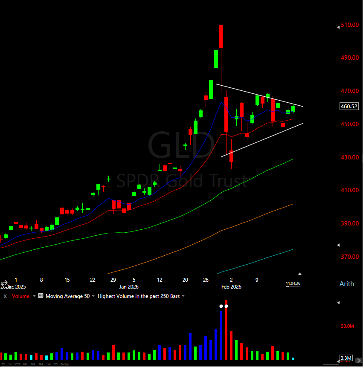Set chart range to 3M

33,364
